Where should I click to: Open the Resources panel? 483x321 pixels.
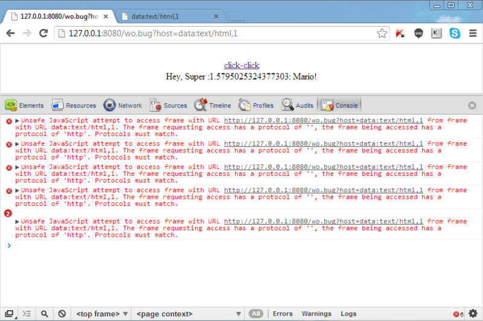click(x=74, y=105)
